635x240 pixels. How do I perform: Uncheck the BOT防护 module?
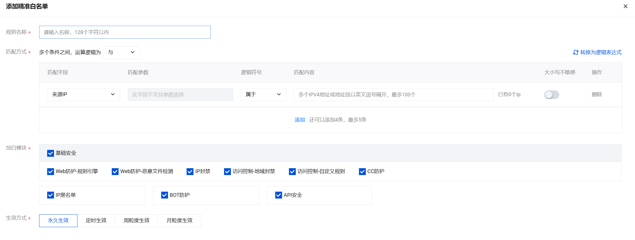tap(165, 195)
